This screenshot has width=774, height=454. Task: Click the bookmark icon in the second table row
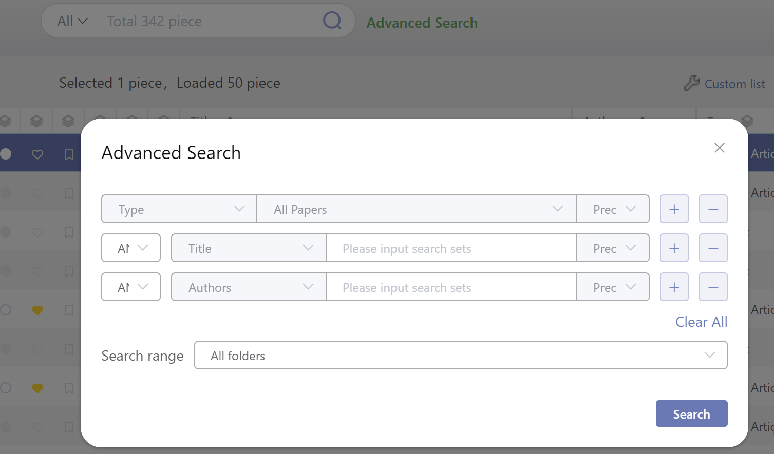click(69, 193)
